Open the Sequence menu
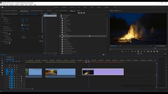The width and height of the screenshot is (168, 94). 12,5
